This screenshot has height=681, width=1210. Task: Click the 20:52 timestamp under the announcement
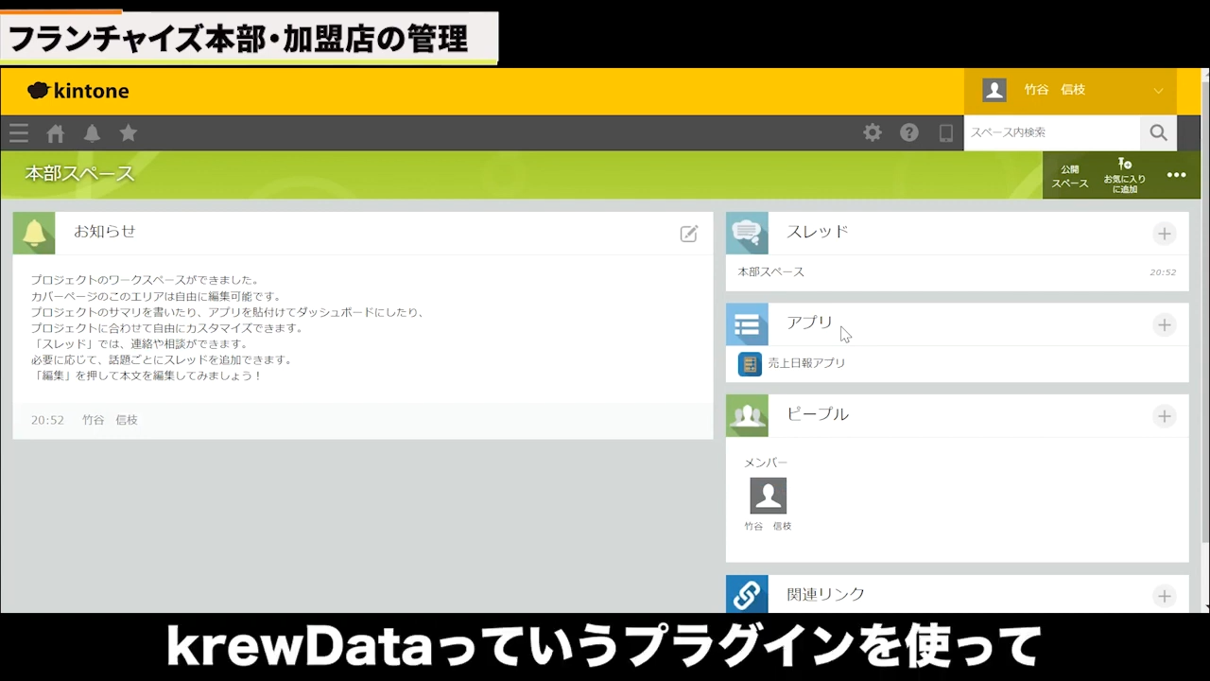pos(47,420)
